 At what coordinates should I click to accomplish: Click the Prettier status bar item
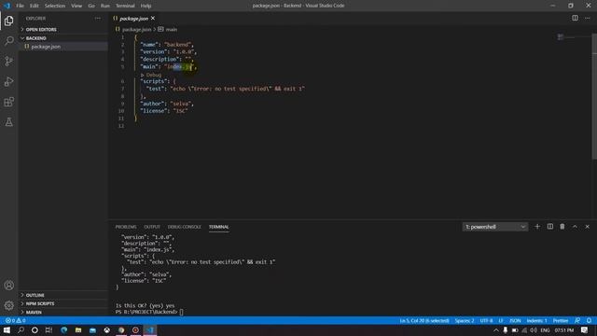point(561,320)
